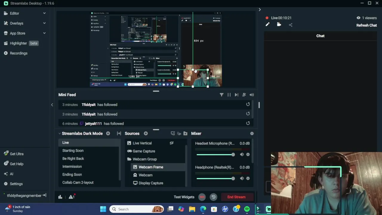The height and width of the screenshot is (215, 382).
Task: Add a new scene with plus icon
Action: click(x=108, y=133)
